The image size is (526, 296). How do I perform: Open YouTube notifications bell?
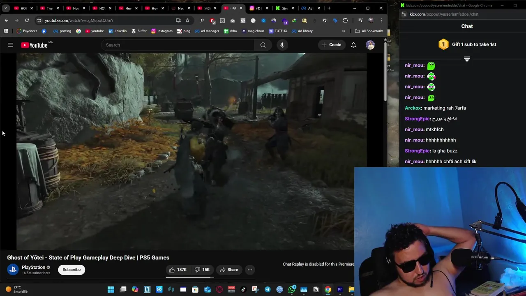click(353, 45)
